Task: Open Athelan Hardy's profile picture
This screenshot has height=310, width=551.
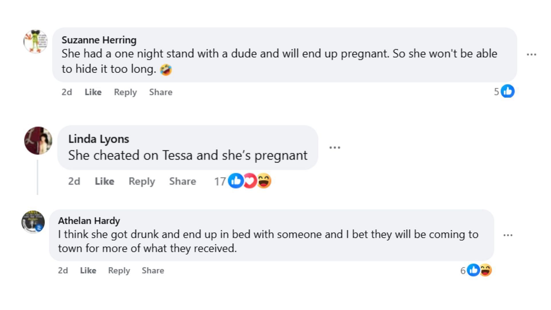Action: 33,222
